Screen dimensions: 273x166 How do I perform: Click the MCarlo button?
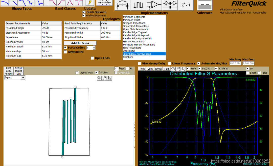coord(19,71)
